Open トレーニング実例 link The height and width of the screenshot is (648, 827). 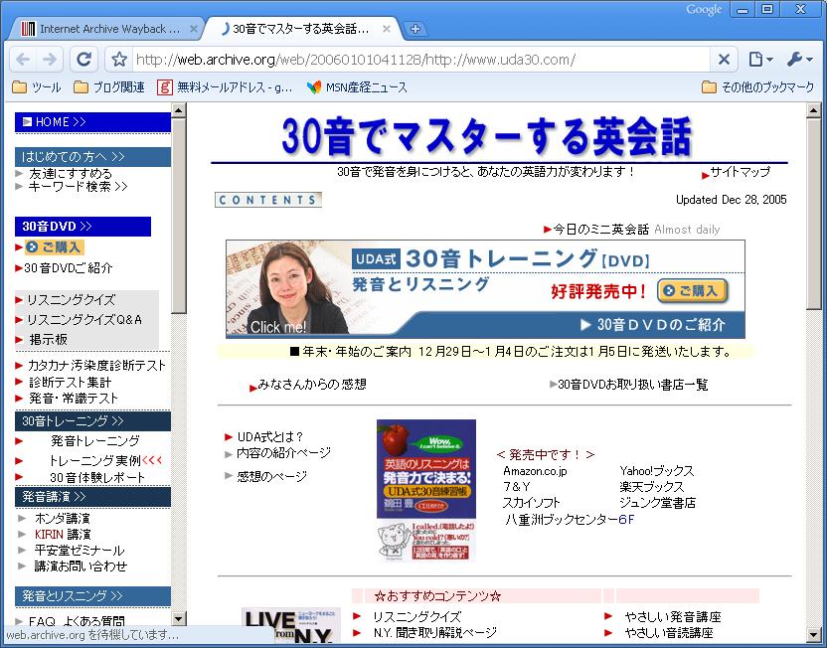[x=95, y=461]
